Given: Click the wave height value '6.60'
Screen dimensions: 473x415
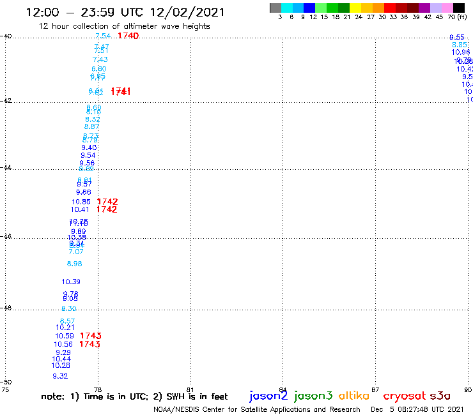Looking at the screenshot, I should [99, 69].
